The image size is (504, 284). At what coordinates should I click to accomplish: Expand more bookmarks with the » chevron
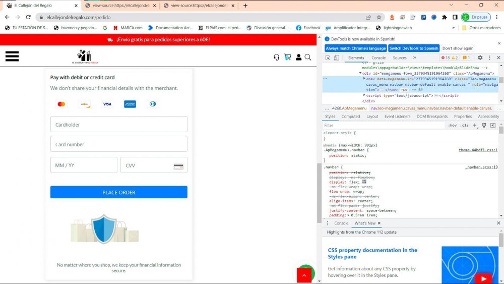click(453, 28)
